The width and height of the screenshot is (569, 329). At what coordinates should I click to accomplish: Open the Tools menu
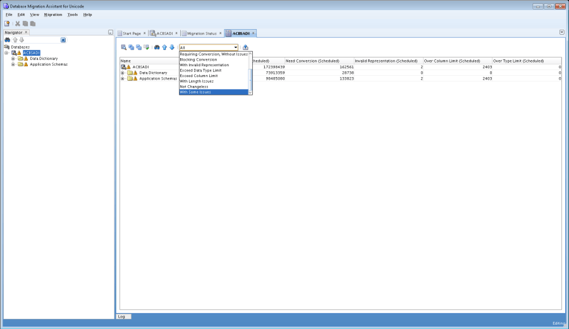point(73,15)
